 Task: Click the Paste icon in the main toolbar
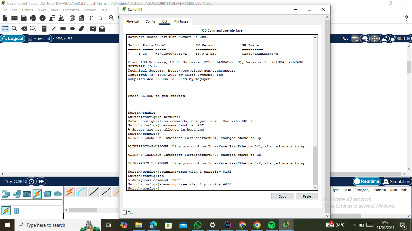tap(82, 18)
